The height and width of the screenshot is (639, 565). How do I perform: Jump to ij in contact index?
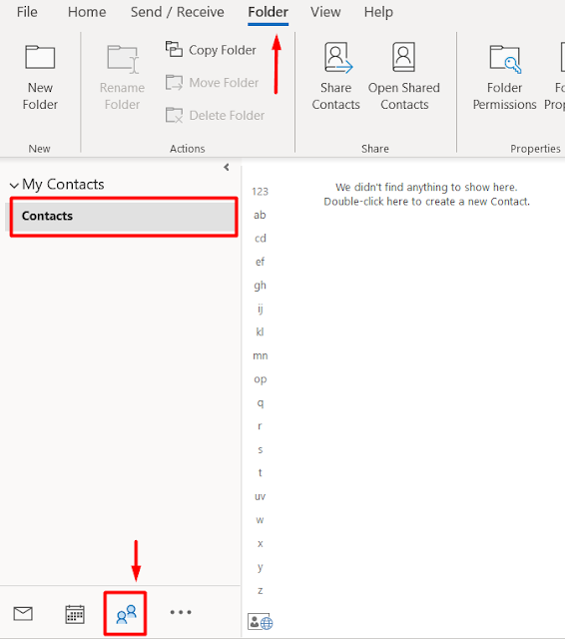(x=260, y=309)
